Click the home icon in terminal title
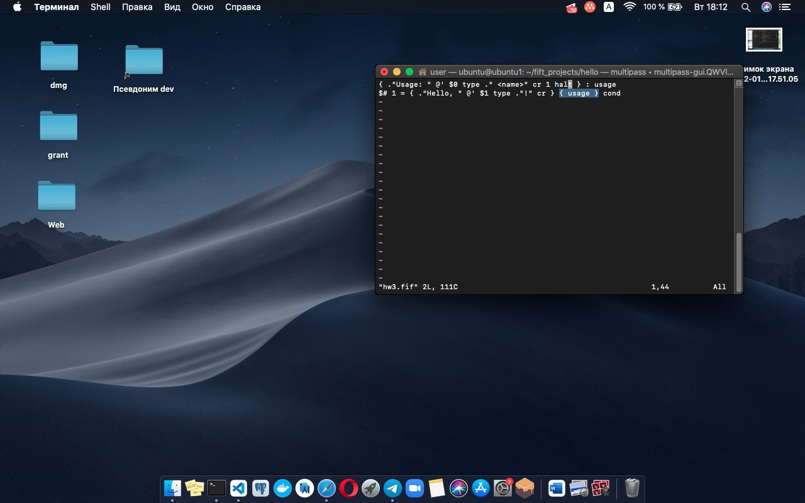 click(x=423, y=72)
